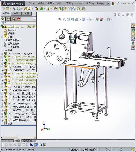Image resolution: width=136 pixels, height=152 pixels.
Task: Open the View Orientation dropdown arrow
Action: (80, 19)
